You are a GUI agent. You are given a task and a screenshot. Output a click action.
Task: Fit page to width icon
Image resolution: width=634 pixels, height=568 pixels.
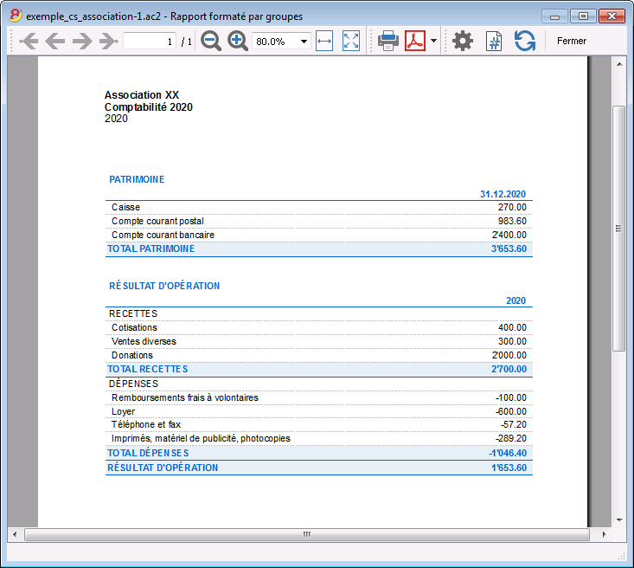pos(324,41)
